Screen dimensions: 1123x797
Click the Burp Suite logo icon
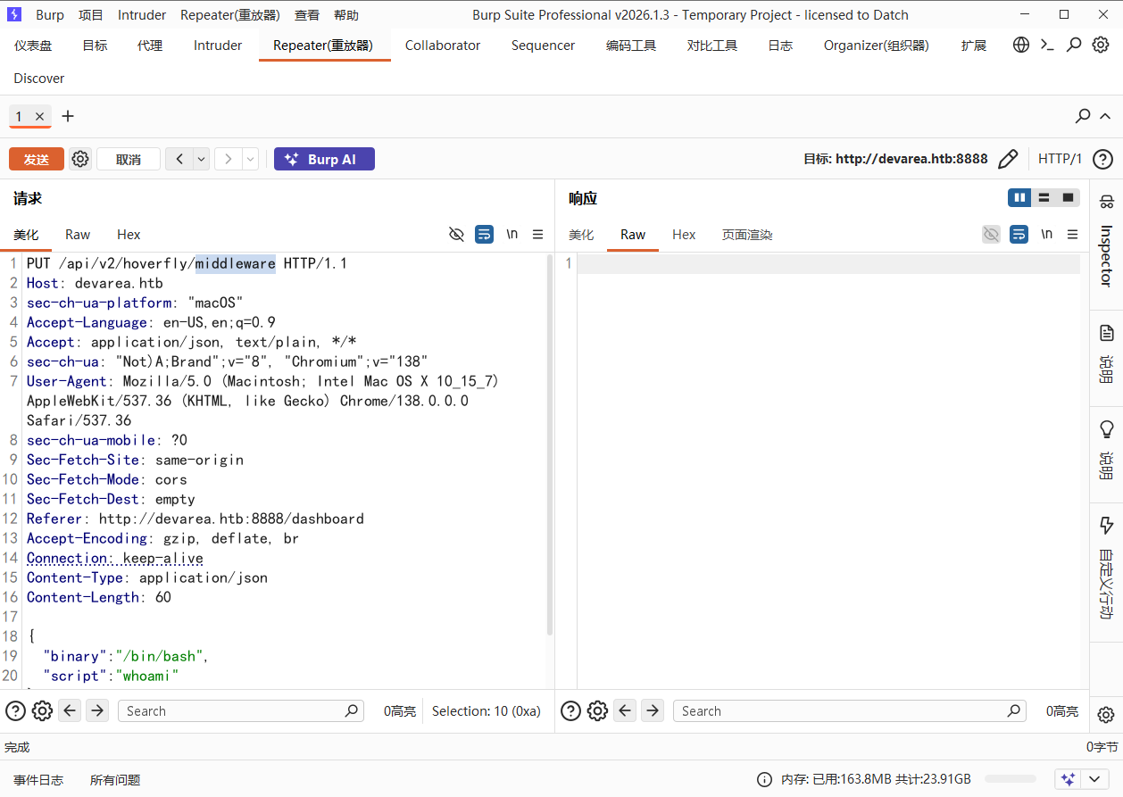tap(14, 14)
